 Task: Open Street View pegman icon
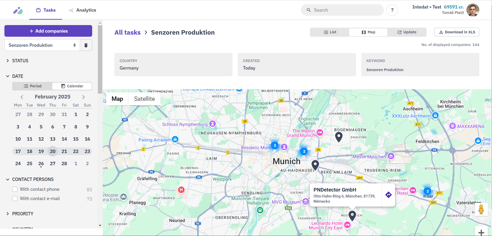coord(481,209)
